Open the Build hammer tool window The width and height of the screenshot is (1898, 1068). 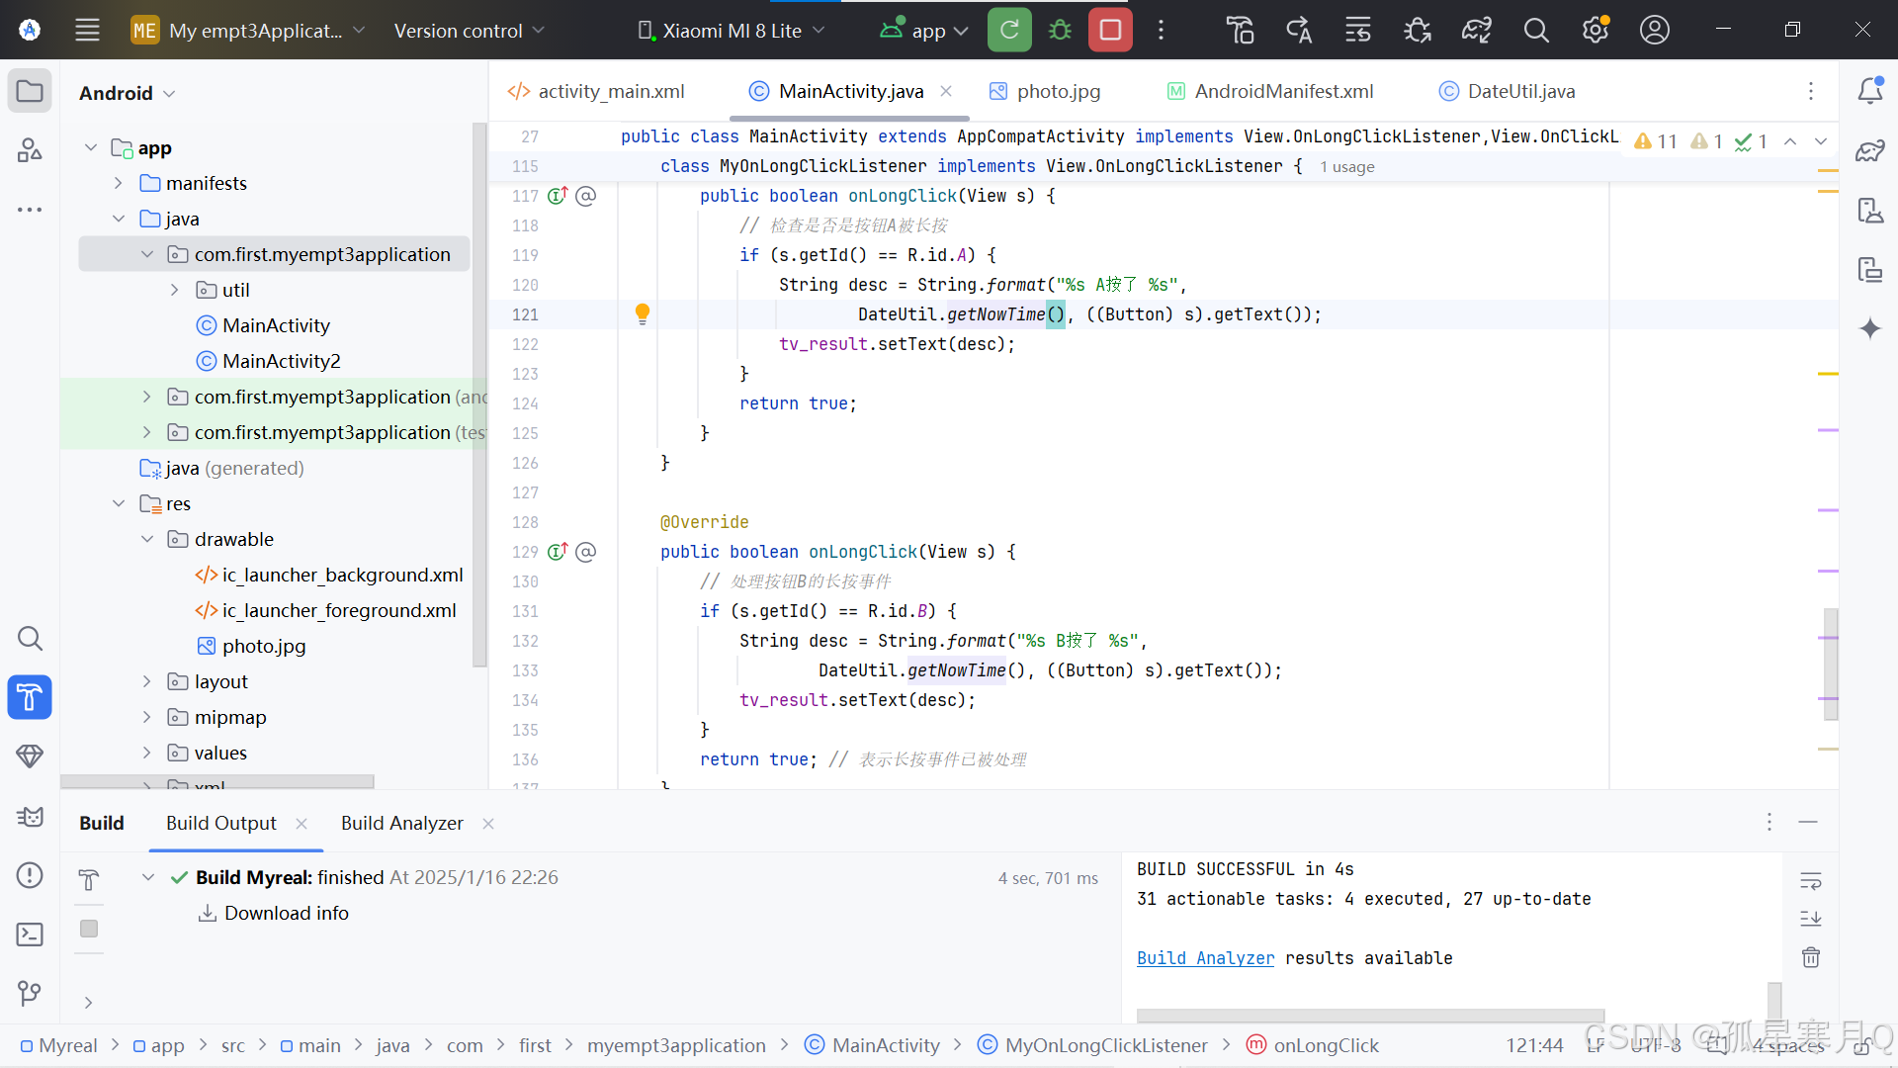(x=30, y=697)
